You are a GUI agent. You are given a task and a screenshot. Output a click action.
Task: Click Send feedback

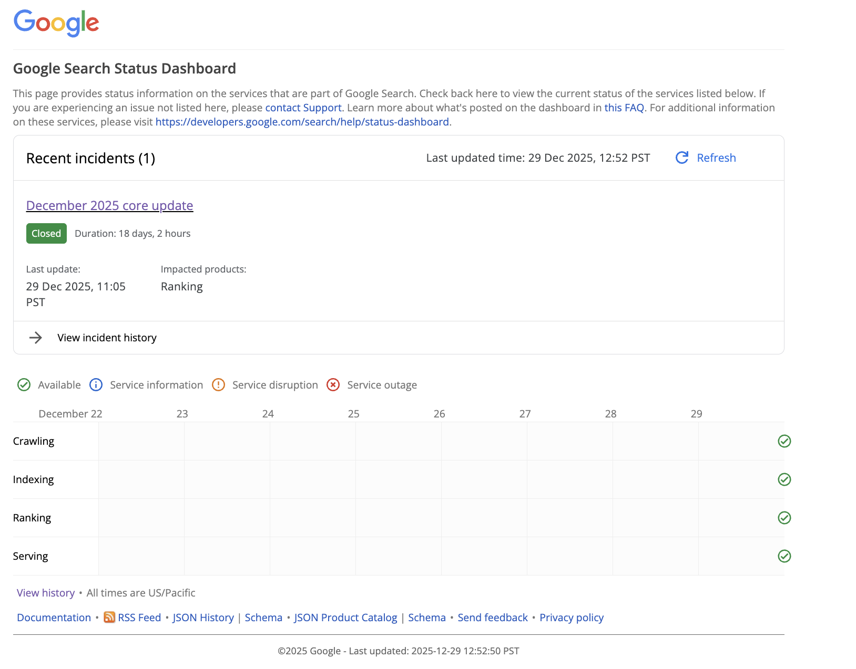(x=493, y=618)
